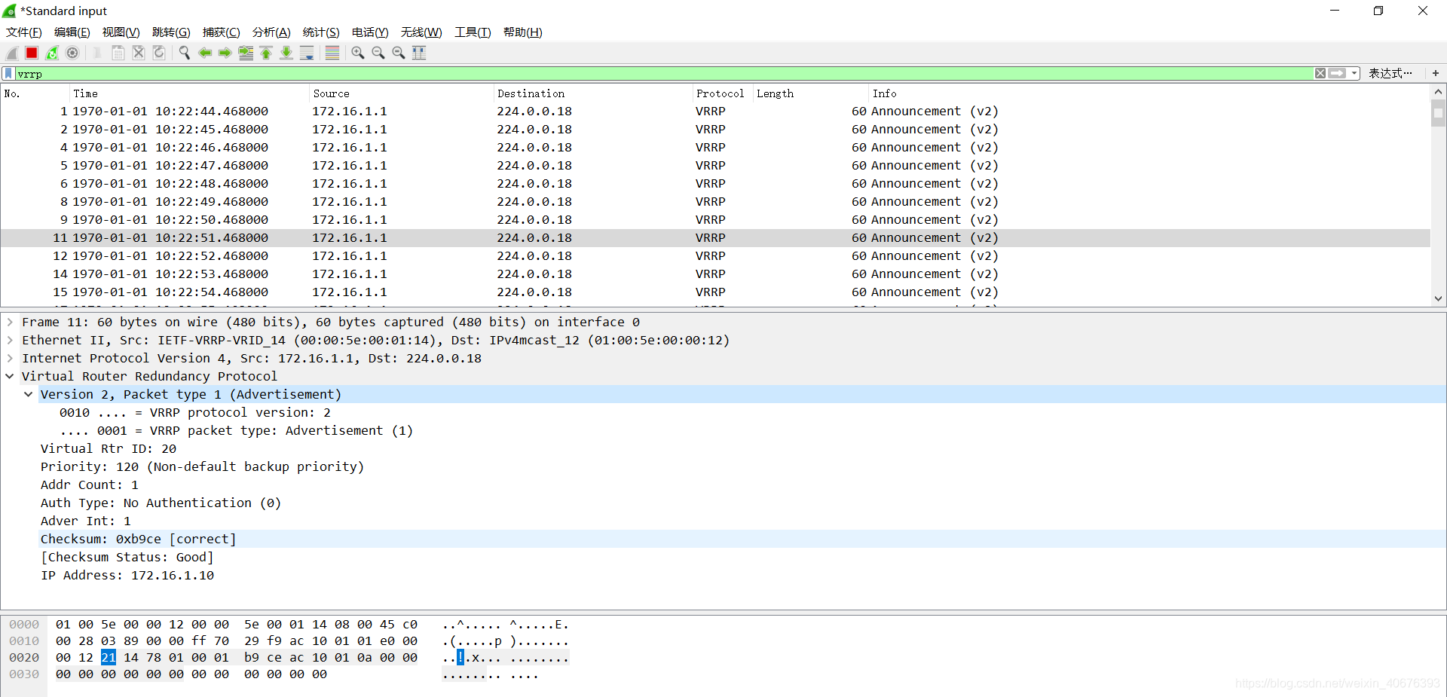Sort by the Protocol column header
1447x697 pixels.
tap(723, 93)
